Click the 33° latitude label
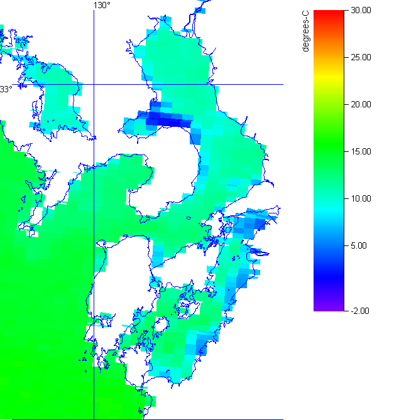Viewport: 399px width, 420px height. point(6,89)
